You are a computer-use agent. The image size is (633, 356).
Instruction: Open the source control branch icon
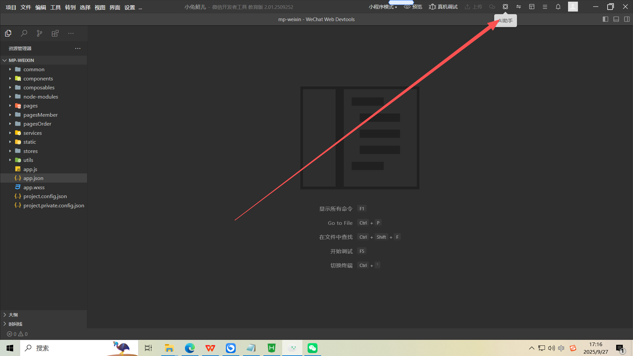coord(40,33)
